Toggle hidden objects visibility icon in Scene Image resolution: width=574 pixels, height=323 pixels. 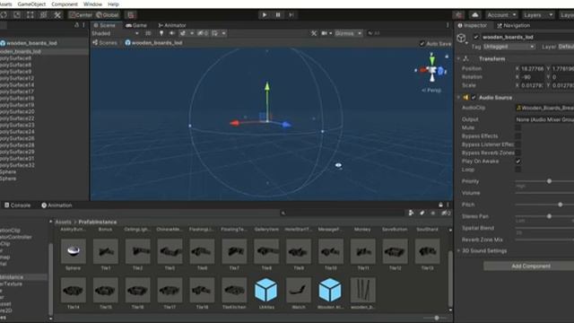pyautogui.click(x=203, y=33)
